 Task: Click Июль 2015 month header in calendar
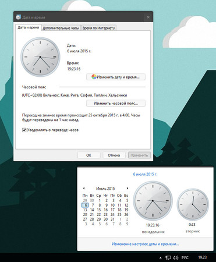tap(105, 189)
